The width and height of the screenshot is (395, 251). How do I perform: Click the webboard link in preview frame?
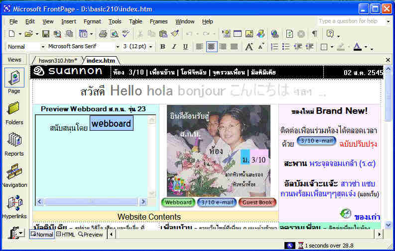pos(112,123)
